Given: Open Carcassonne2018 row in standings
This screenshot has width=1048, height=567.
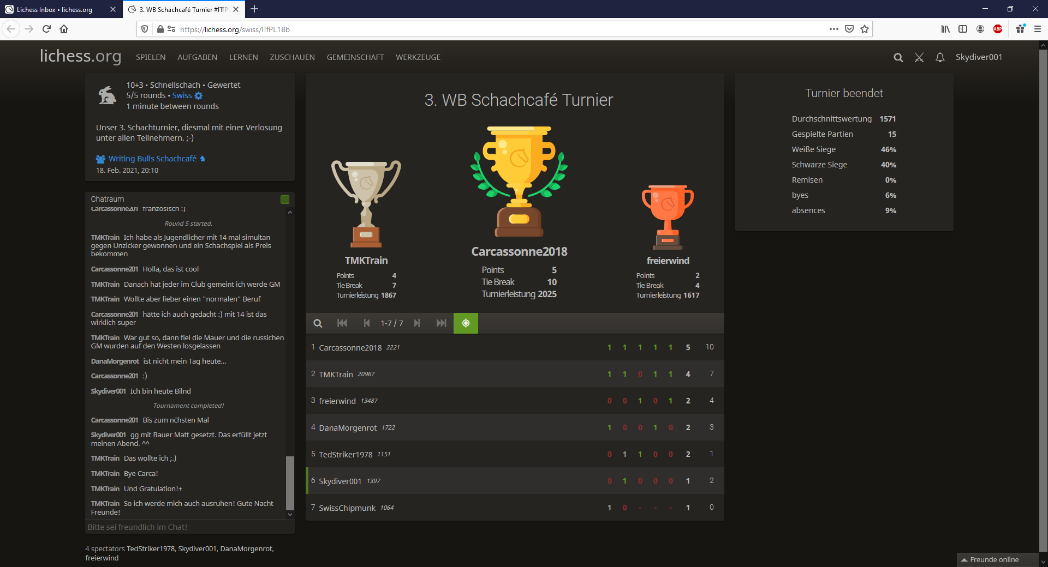Looking at the screenshot, I should pos(350,348).
